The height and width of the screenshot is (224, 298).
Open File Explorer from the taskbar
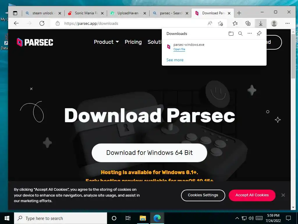143,218
